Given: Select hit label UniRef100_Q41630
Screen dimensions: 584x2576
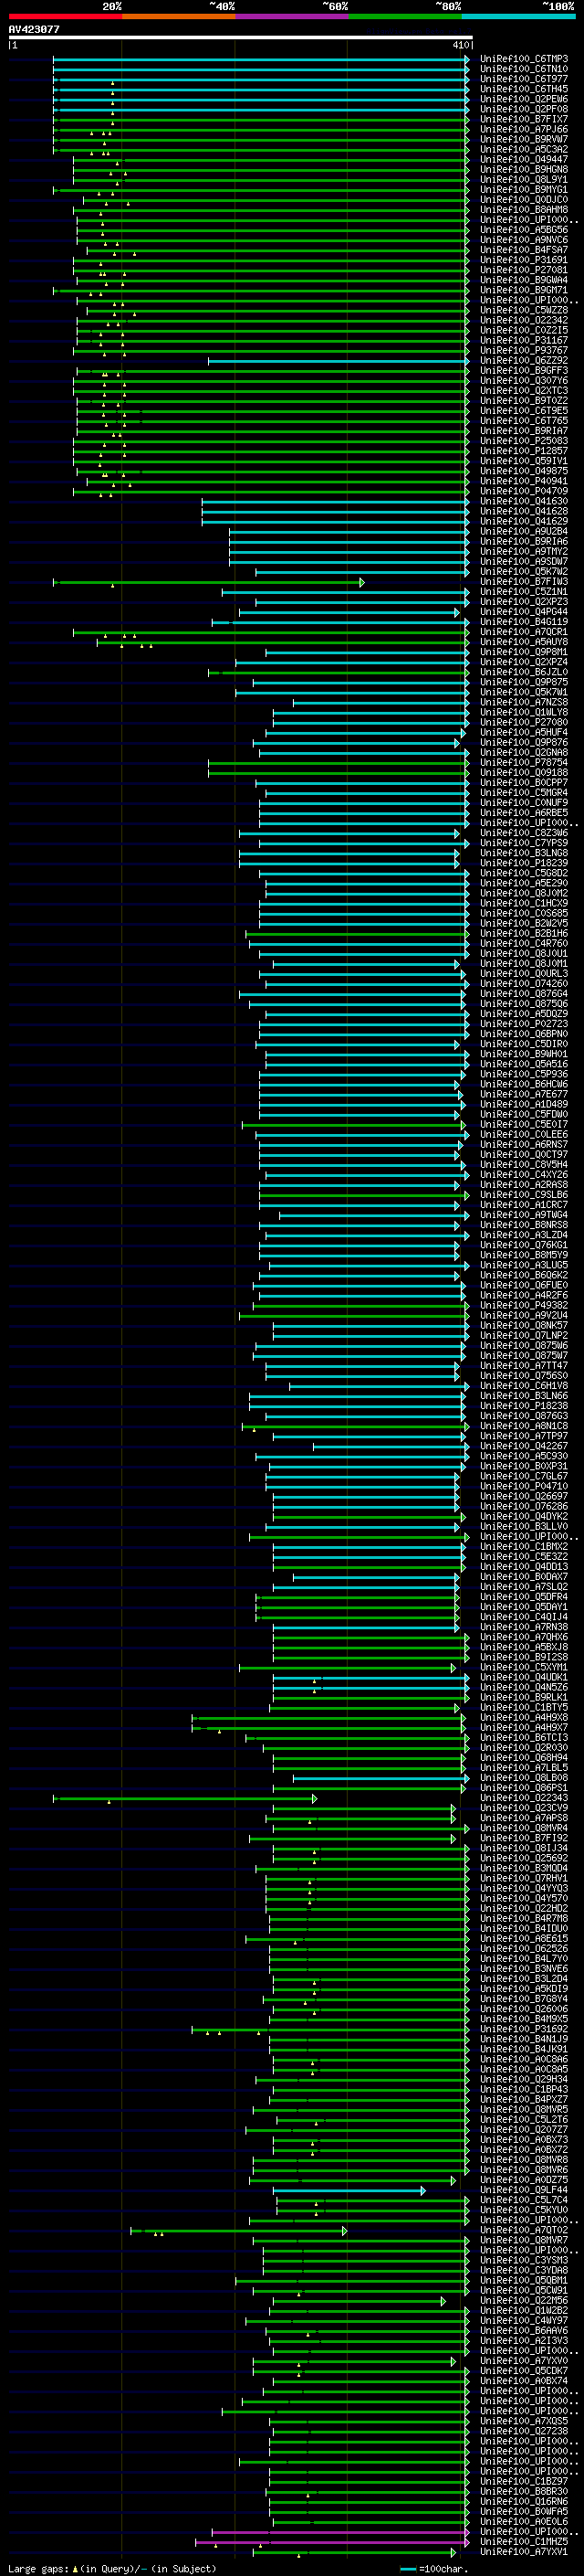Looking at the screenshot, I should pos(523,501).
